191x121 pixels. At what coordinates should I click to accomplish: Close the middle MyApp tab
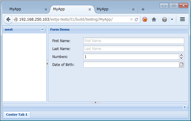pyautogui.click(x=90, y=9)
